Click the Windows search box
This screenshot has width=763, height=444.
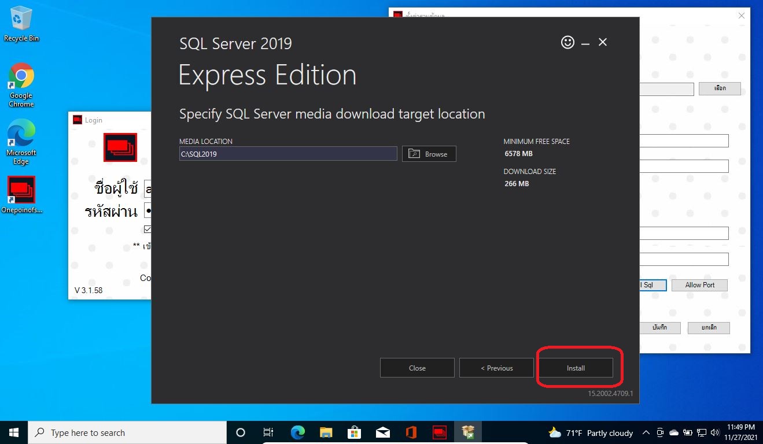[127, 432]
